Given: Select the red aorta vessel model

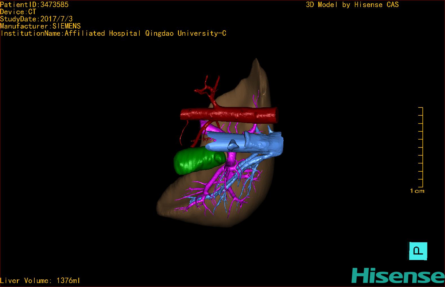Looking at the screenshot, I should 229,115.
